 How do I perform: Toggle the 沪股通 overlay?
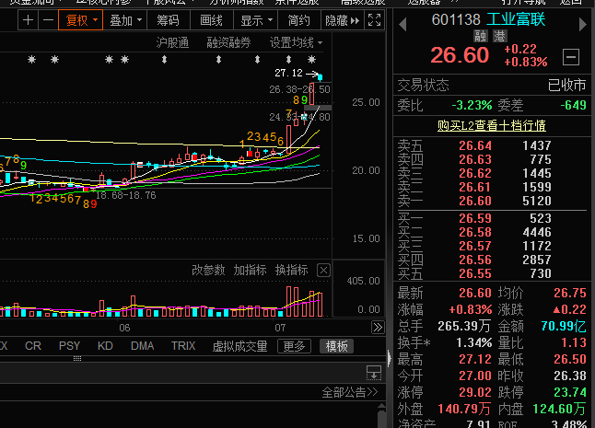click(x=172, y=42)
